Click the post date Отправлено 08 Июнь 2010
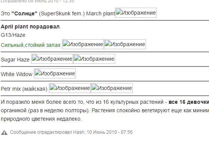The width and height of the screenshot is (209, 143). pos(37,1)
